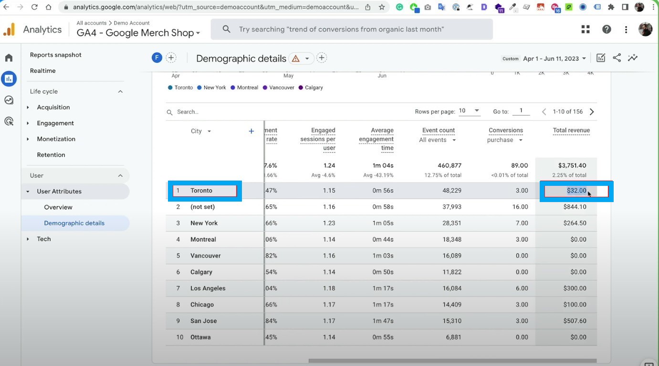The image size is (659, 366).
Task: Click the Go to page number field
Action: pos(521,111)
